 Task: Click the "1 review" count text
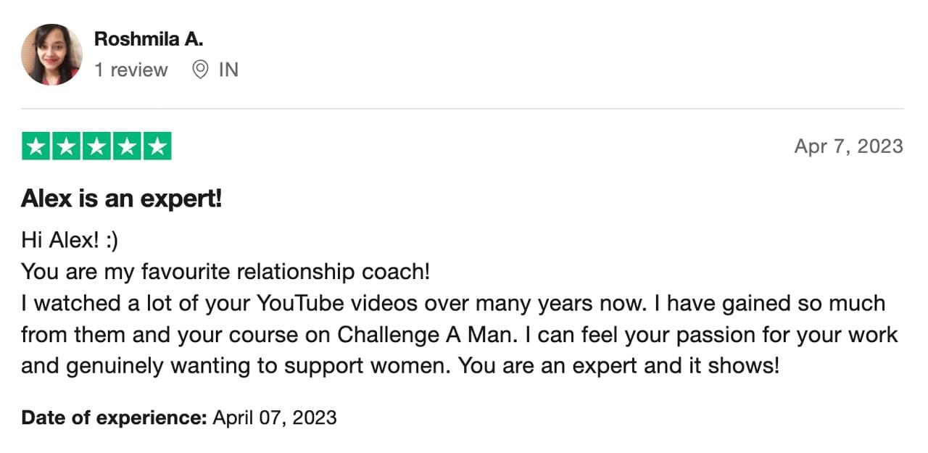[x=131, y=70]
